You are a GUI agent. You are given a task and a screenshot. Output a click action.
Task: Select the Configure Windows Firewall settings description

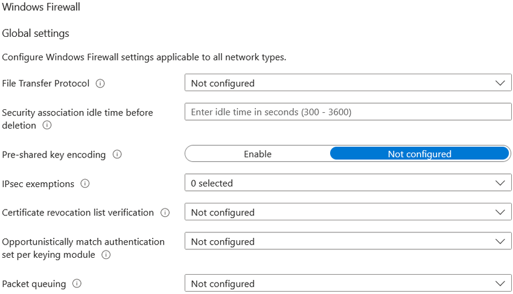[x=144, y=57]
